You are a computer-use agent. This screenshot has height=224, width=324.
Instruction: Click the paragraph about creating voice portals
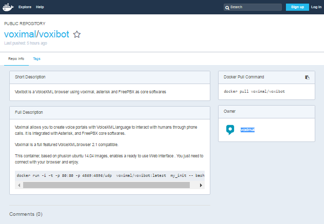pyautogui.click(x=106, y=130)
